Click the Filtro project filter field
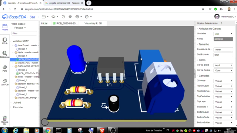Image resolution: width=237 pixels, height=133 pixels. (x=24, y=34)
